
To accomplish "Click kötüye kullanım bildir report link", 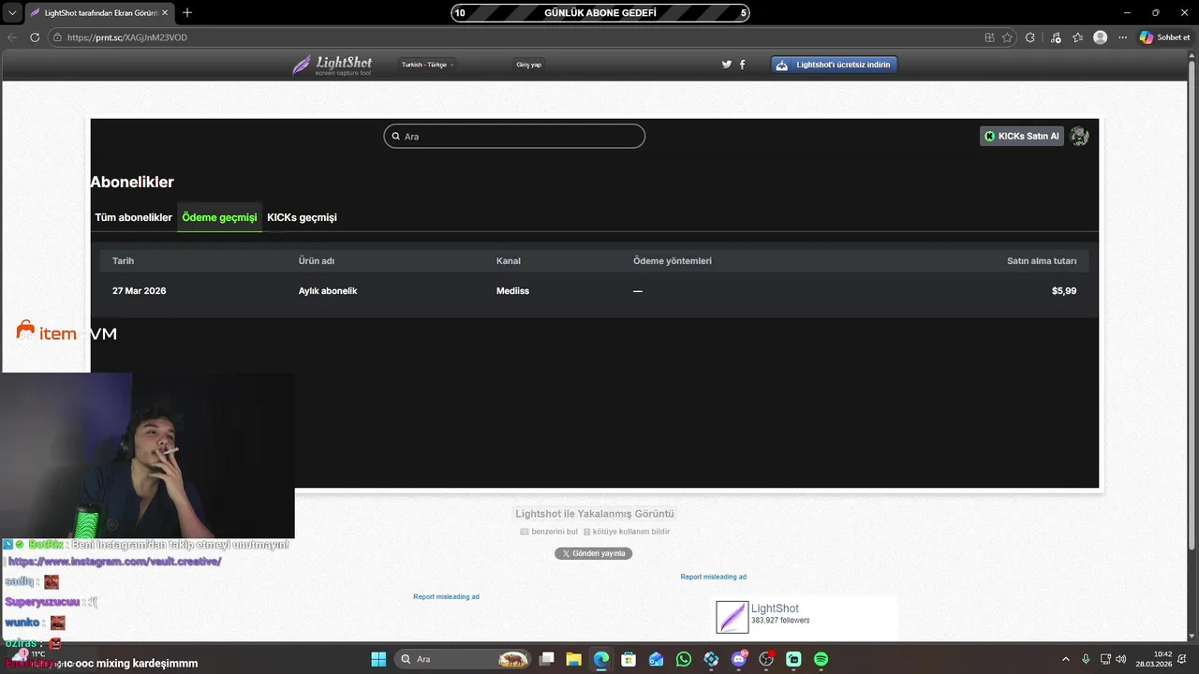I will 627,532.
